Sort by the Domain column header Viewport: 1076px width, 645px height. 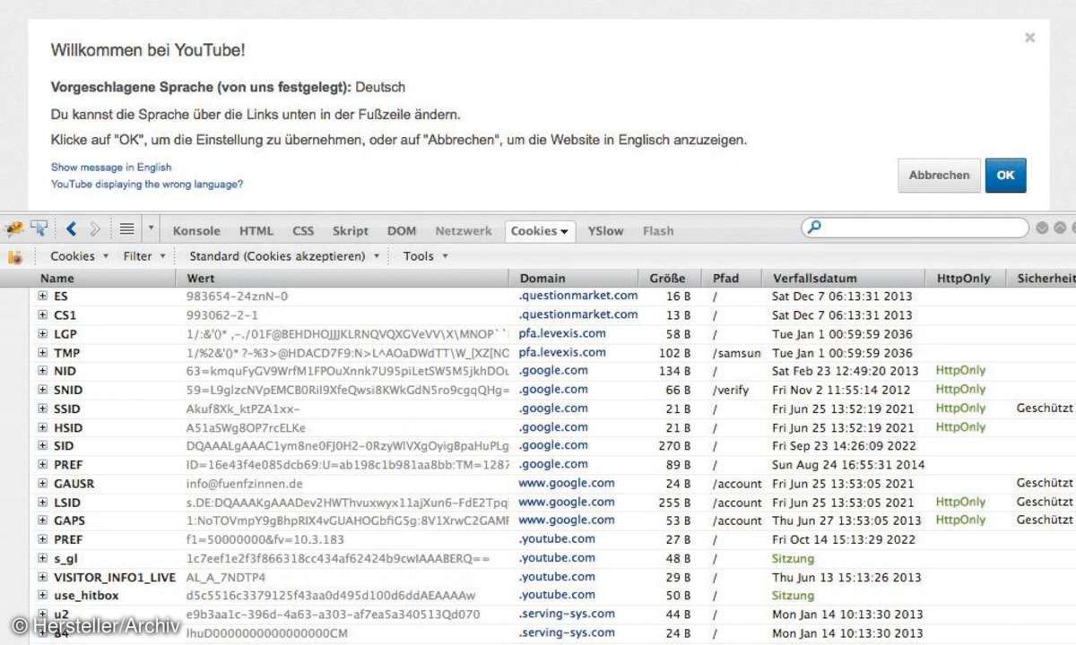coord(576,279)
